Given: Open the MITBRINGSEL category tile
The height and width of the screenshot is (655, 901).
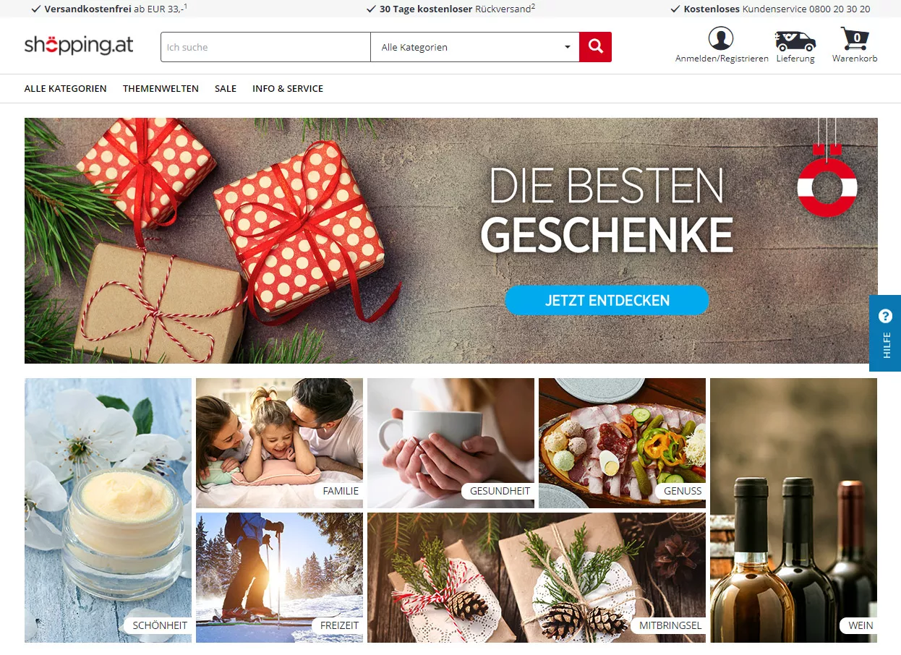Looking at the screenshot, I should tap(537, 578).
